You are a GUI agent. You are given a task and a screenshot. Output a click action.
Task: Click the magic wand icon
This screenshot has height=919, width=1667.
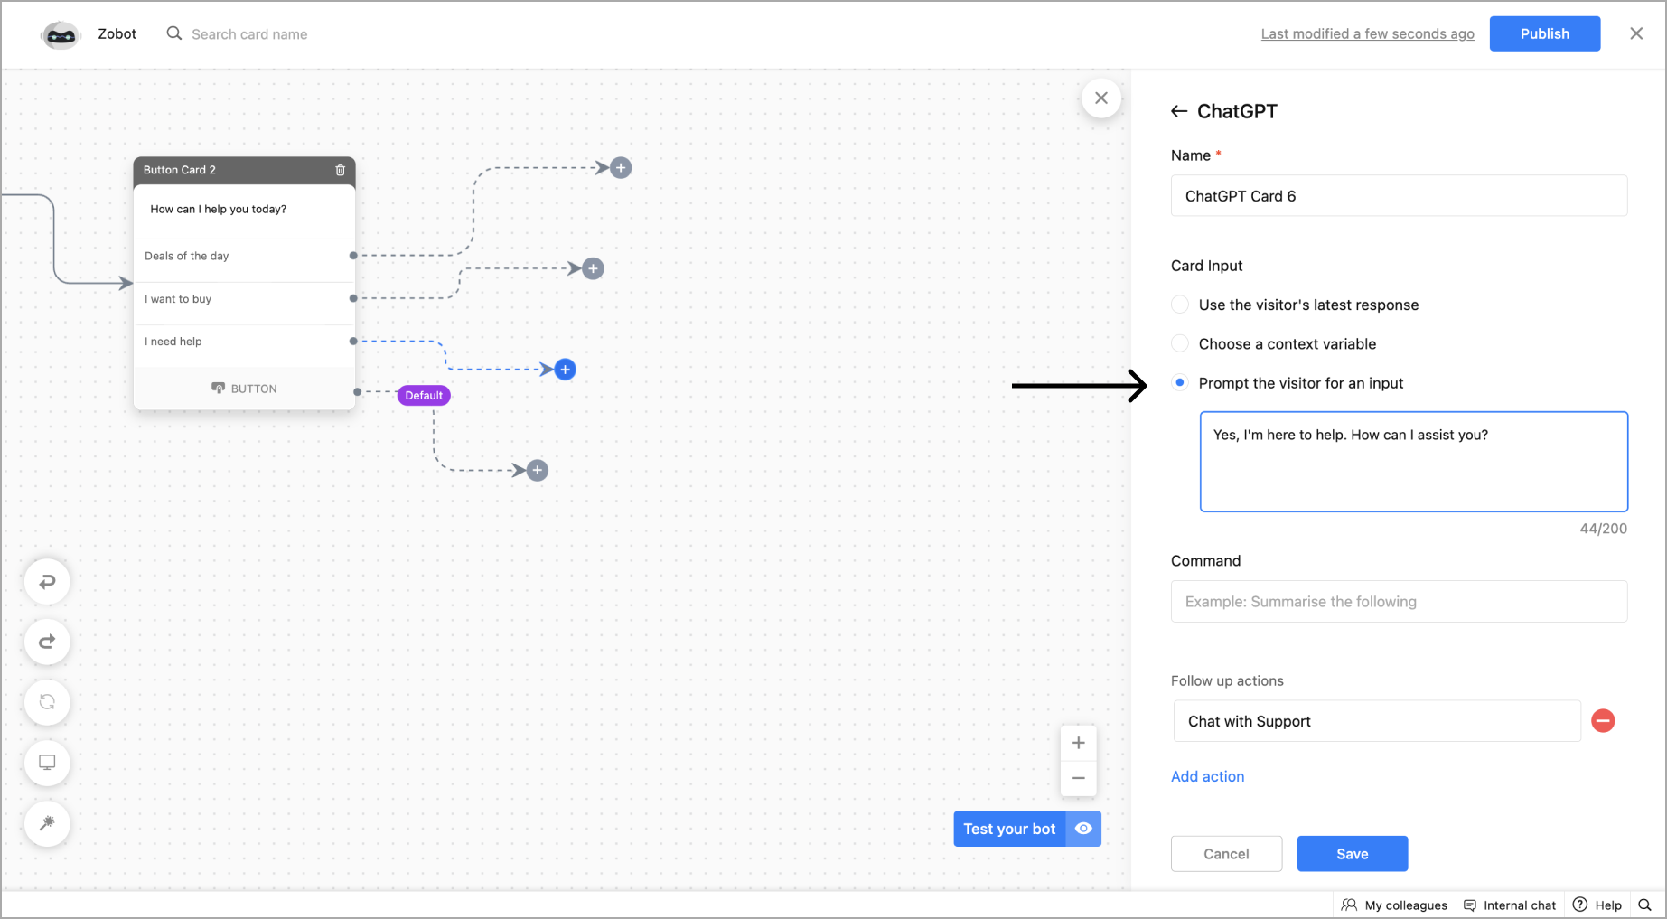coord(47,823)
